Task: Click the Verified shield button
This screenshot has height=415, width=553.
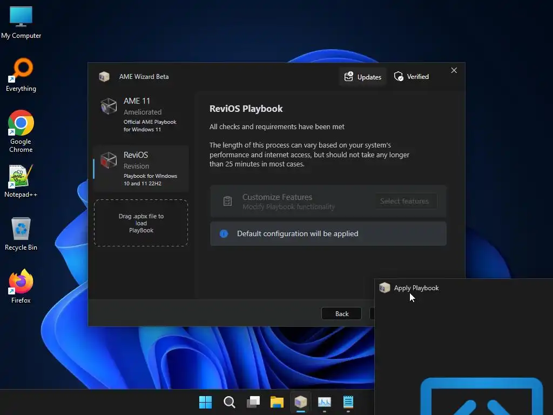Action: click(x=411, y=77)
